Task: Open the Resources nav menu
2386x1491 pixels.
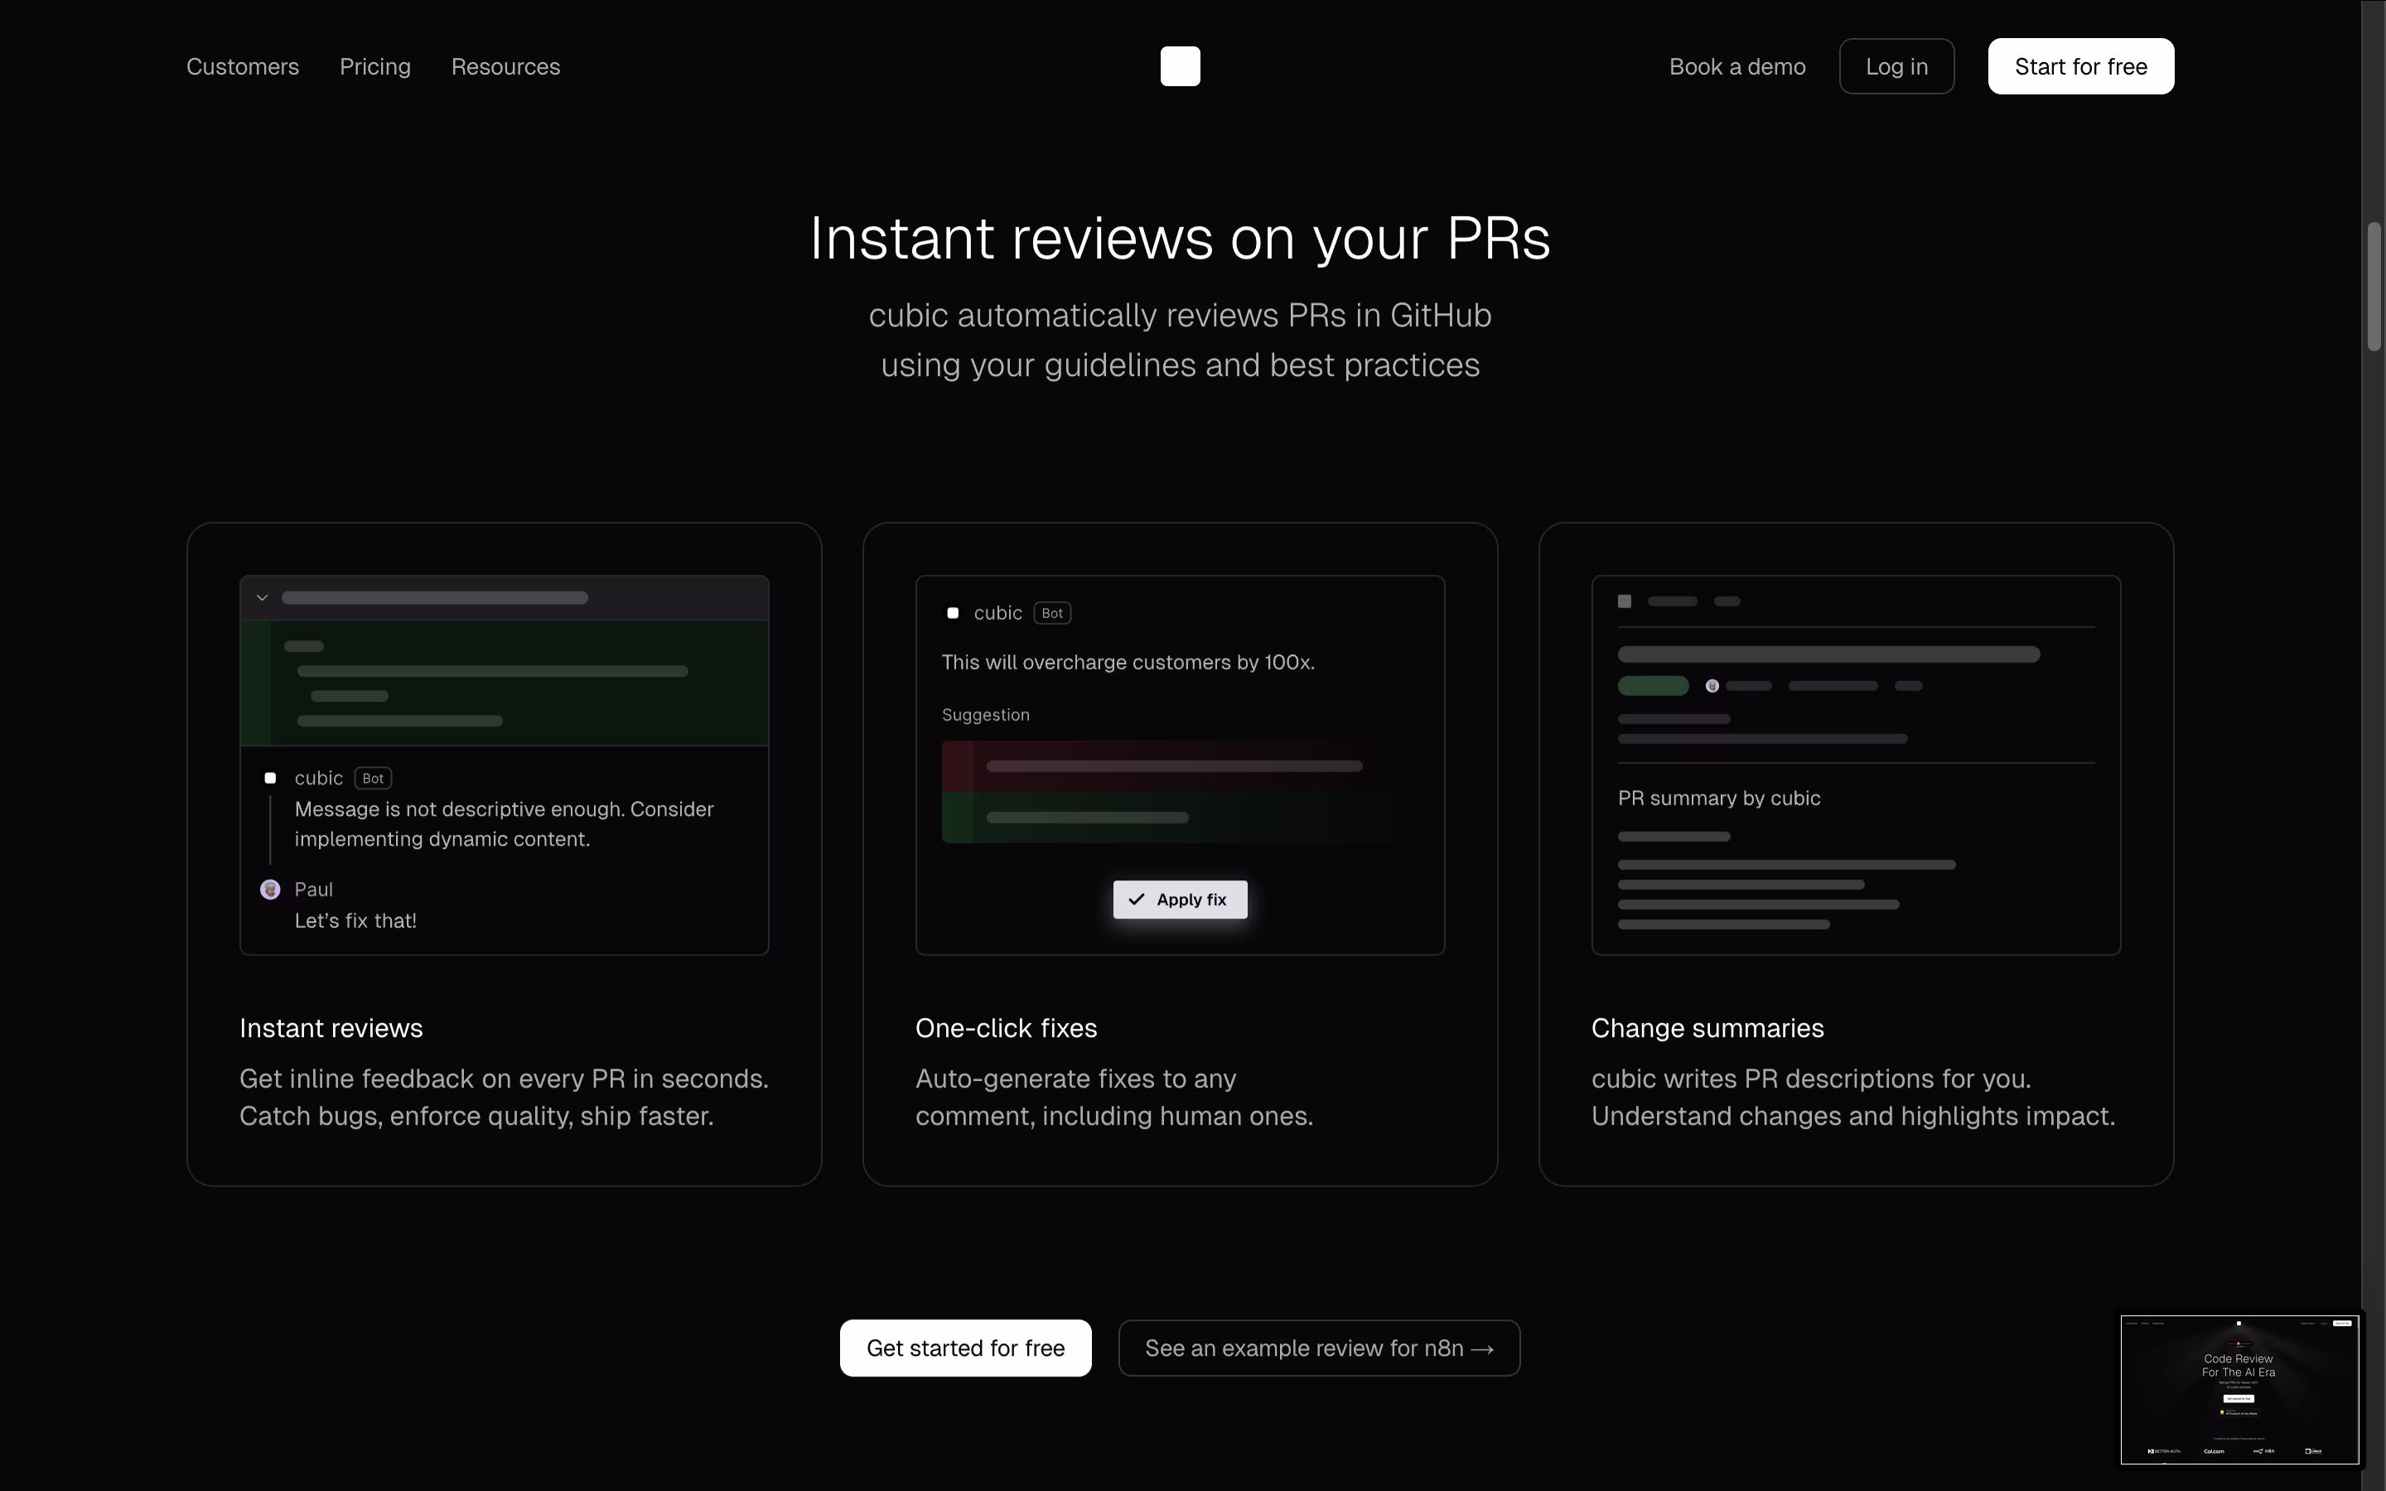Action: click(x=506, y=66)
